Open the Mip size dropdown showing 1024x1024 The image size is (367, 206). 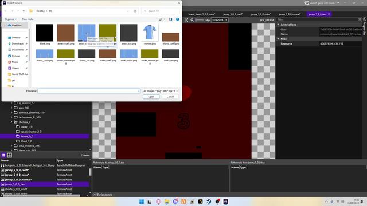(x=220, y=20)
